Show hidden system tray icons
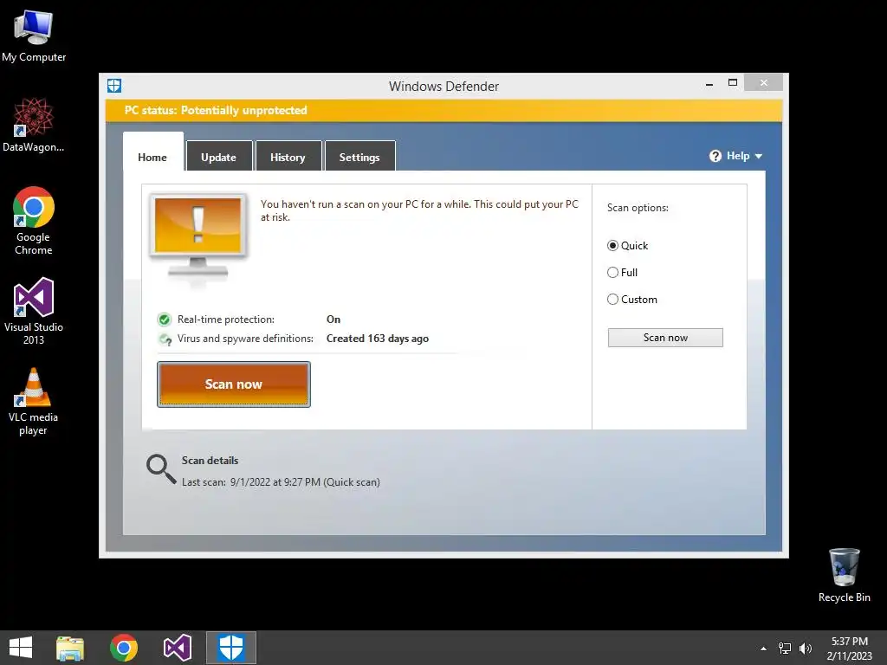887x665 pixels. point(763,649)
